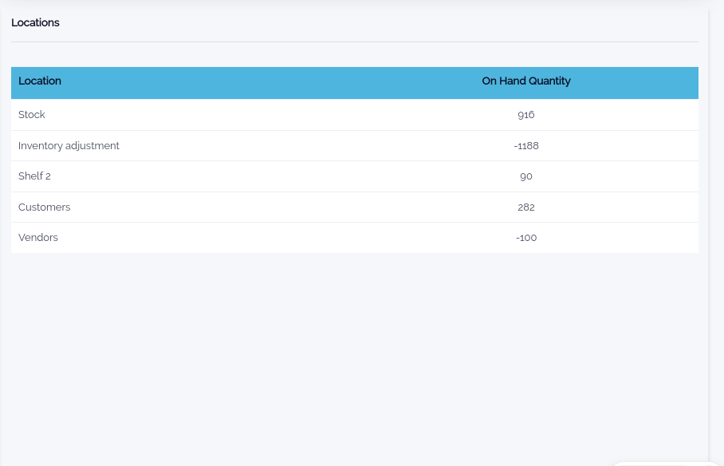The height and width of the screenshot is (466, 724).
Task: Click the Locations section heading
Action: coord(35,22)
